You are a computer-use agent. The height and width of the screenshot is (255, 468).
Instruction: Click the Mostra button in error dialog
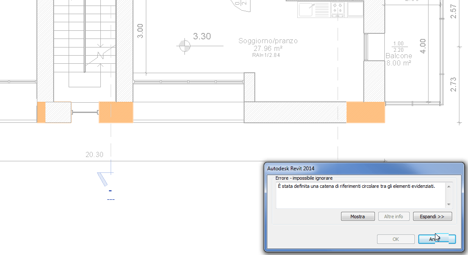(x=358, y=216)
